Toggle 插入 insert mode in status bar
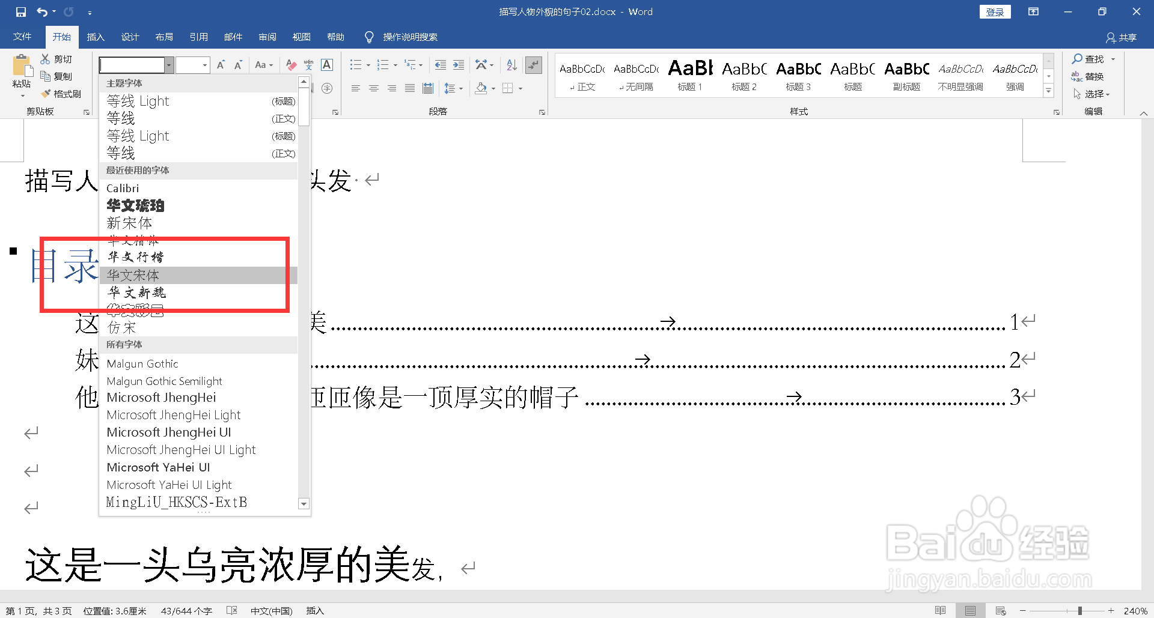 [x=315, y=610]
